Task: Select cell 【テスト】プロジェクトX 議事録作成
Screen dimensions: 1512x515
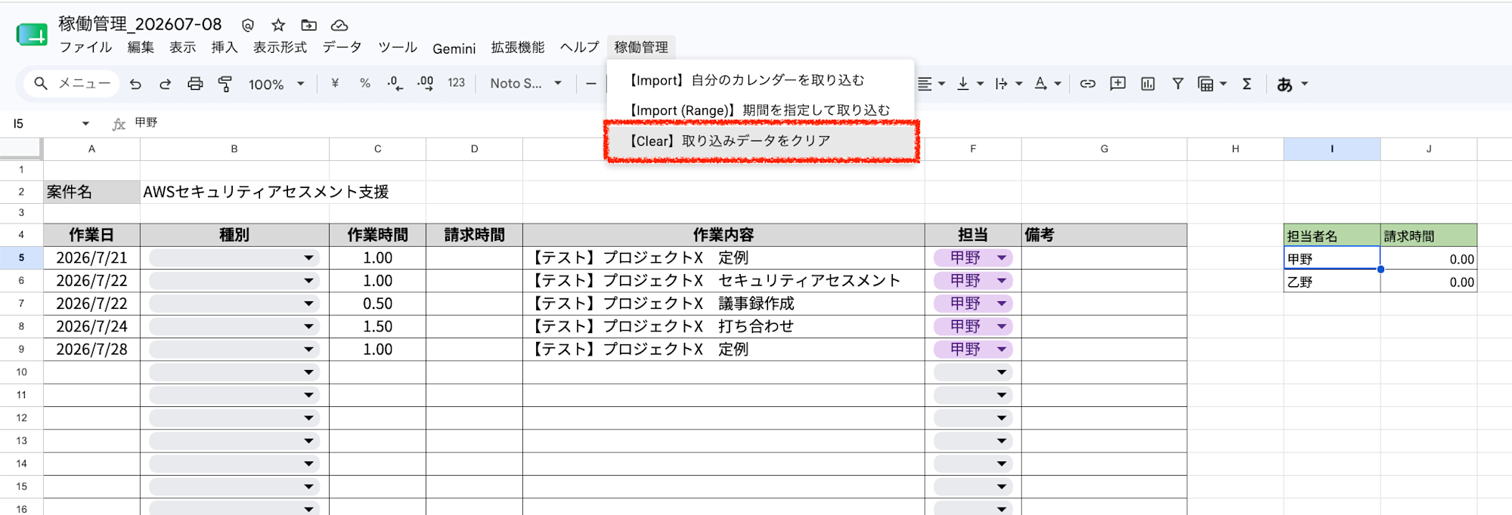Action: [x=723, y=304]
